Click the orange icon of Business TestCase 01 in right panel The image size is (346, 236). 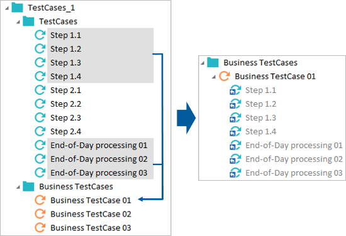pyautogui.click(x=225, y=76)
